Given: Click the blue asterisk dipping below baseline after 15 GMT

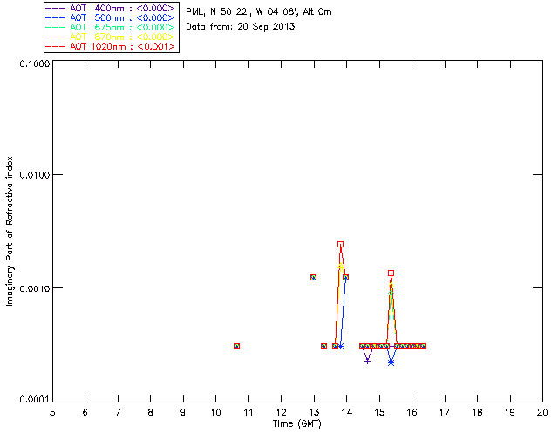Looking at the screenshot, I should 391,362.
